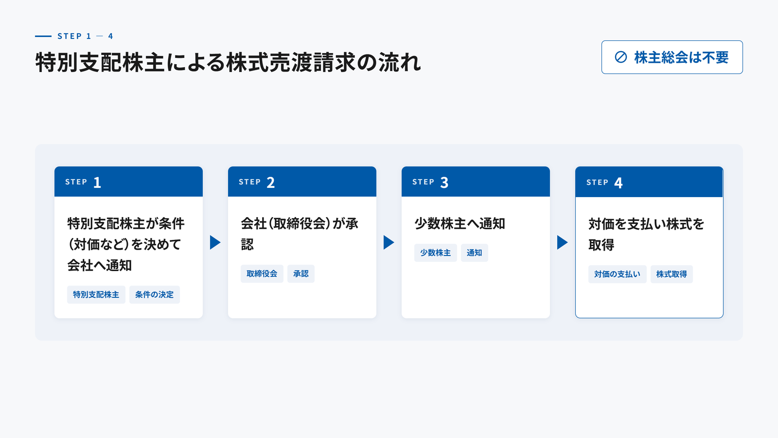Click the 少数株主 tag
Screen dimensions: 778x438
436,253
